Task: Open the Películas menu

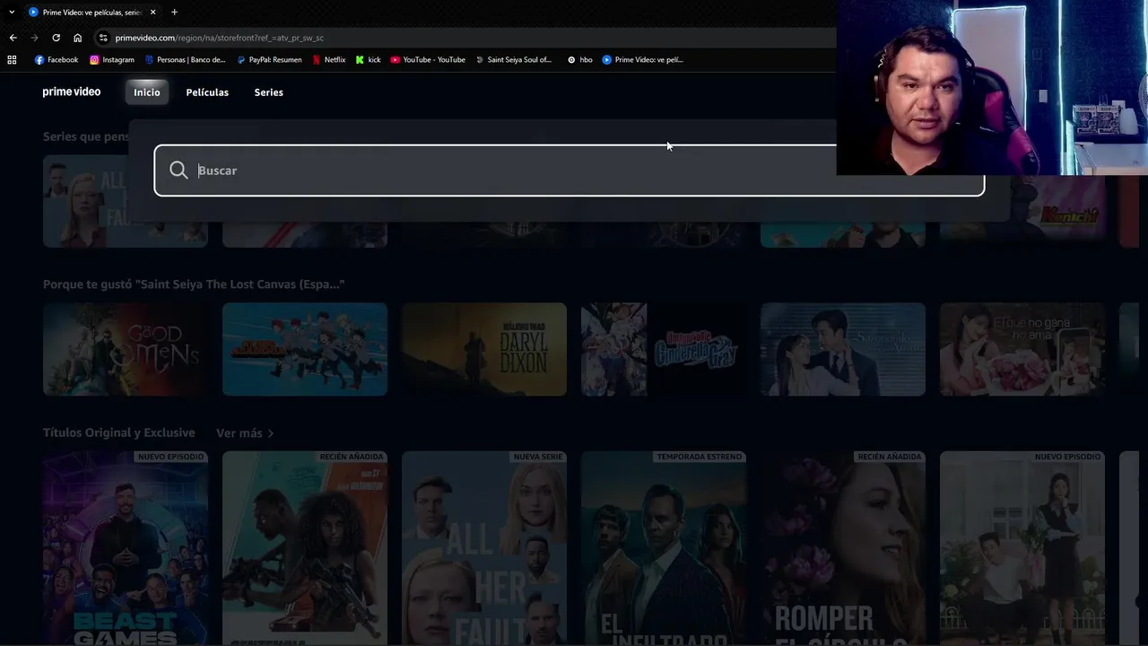Action: coord(207,92)
